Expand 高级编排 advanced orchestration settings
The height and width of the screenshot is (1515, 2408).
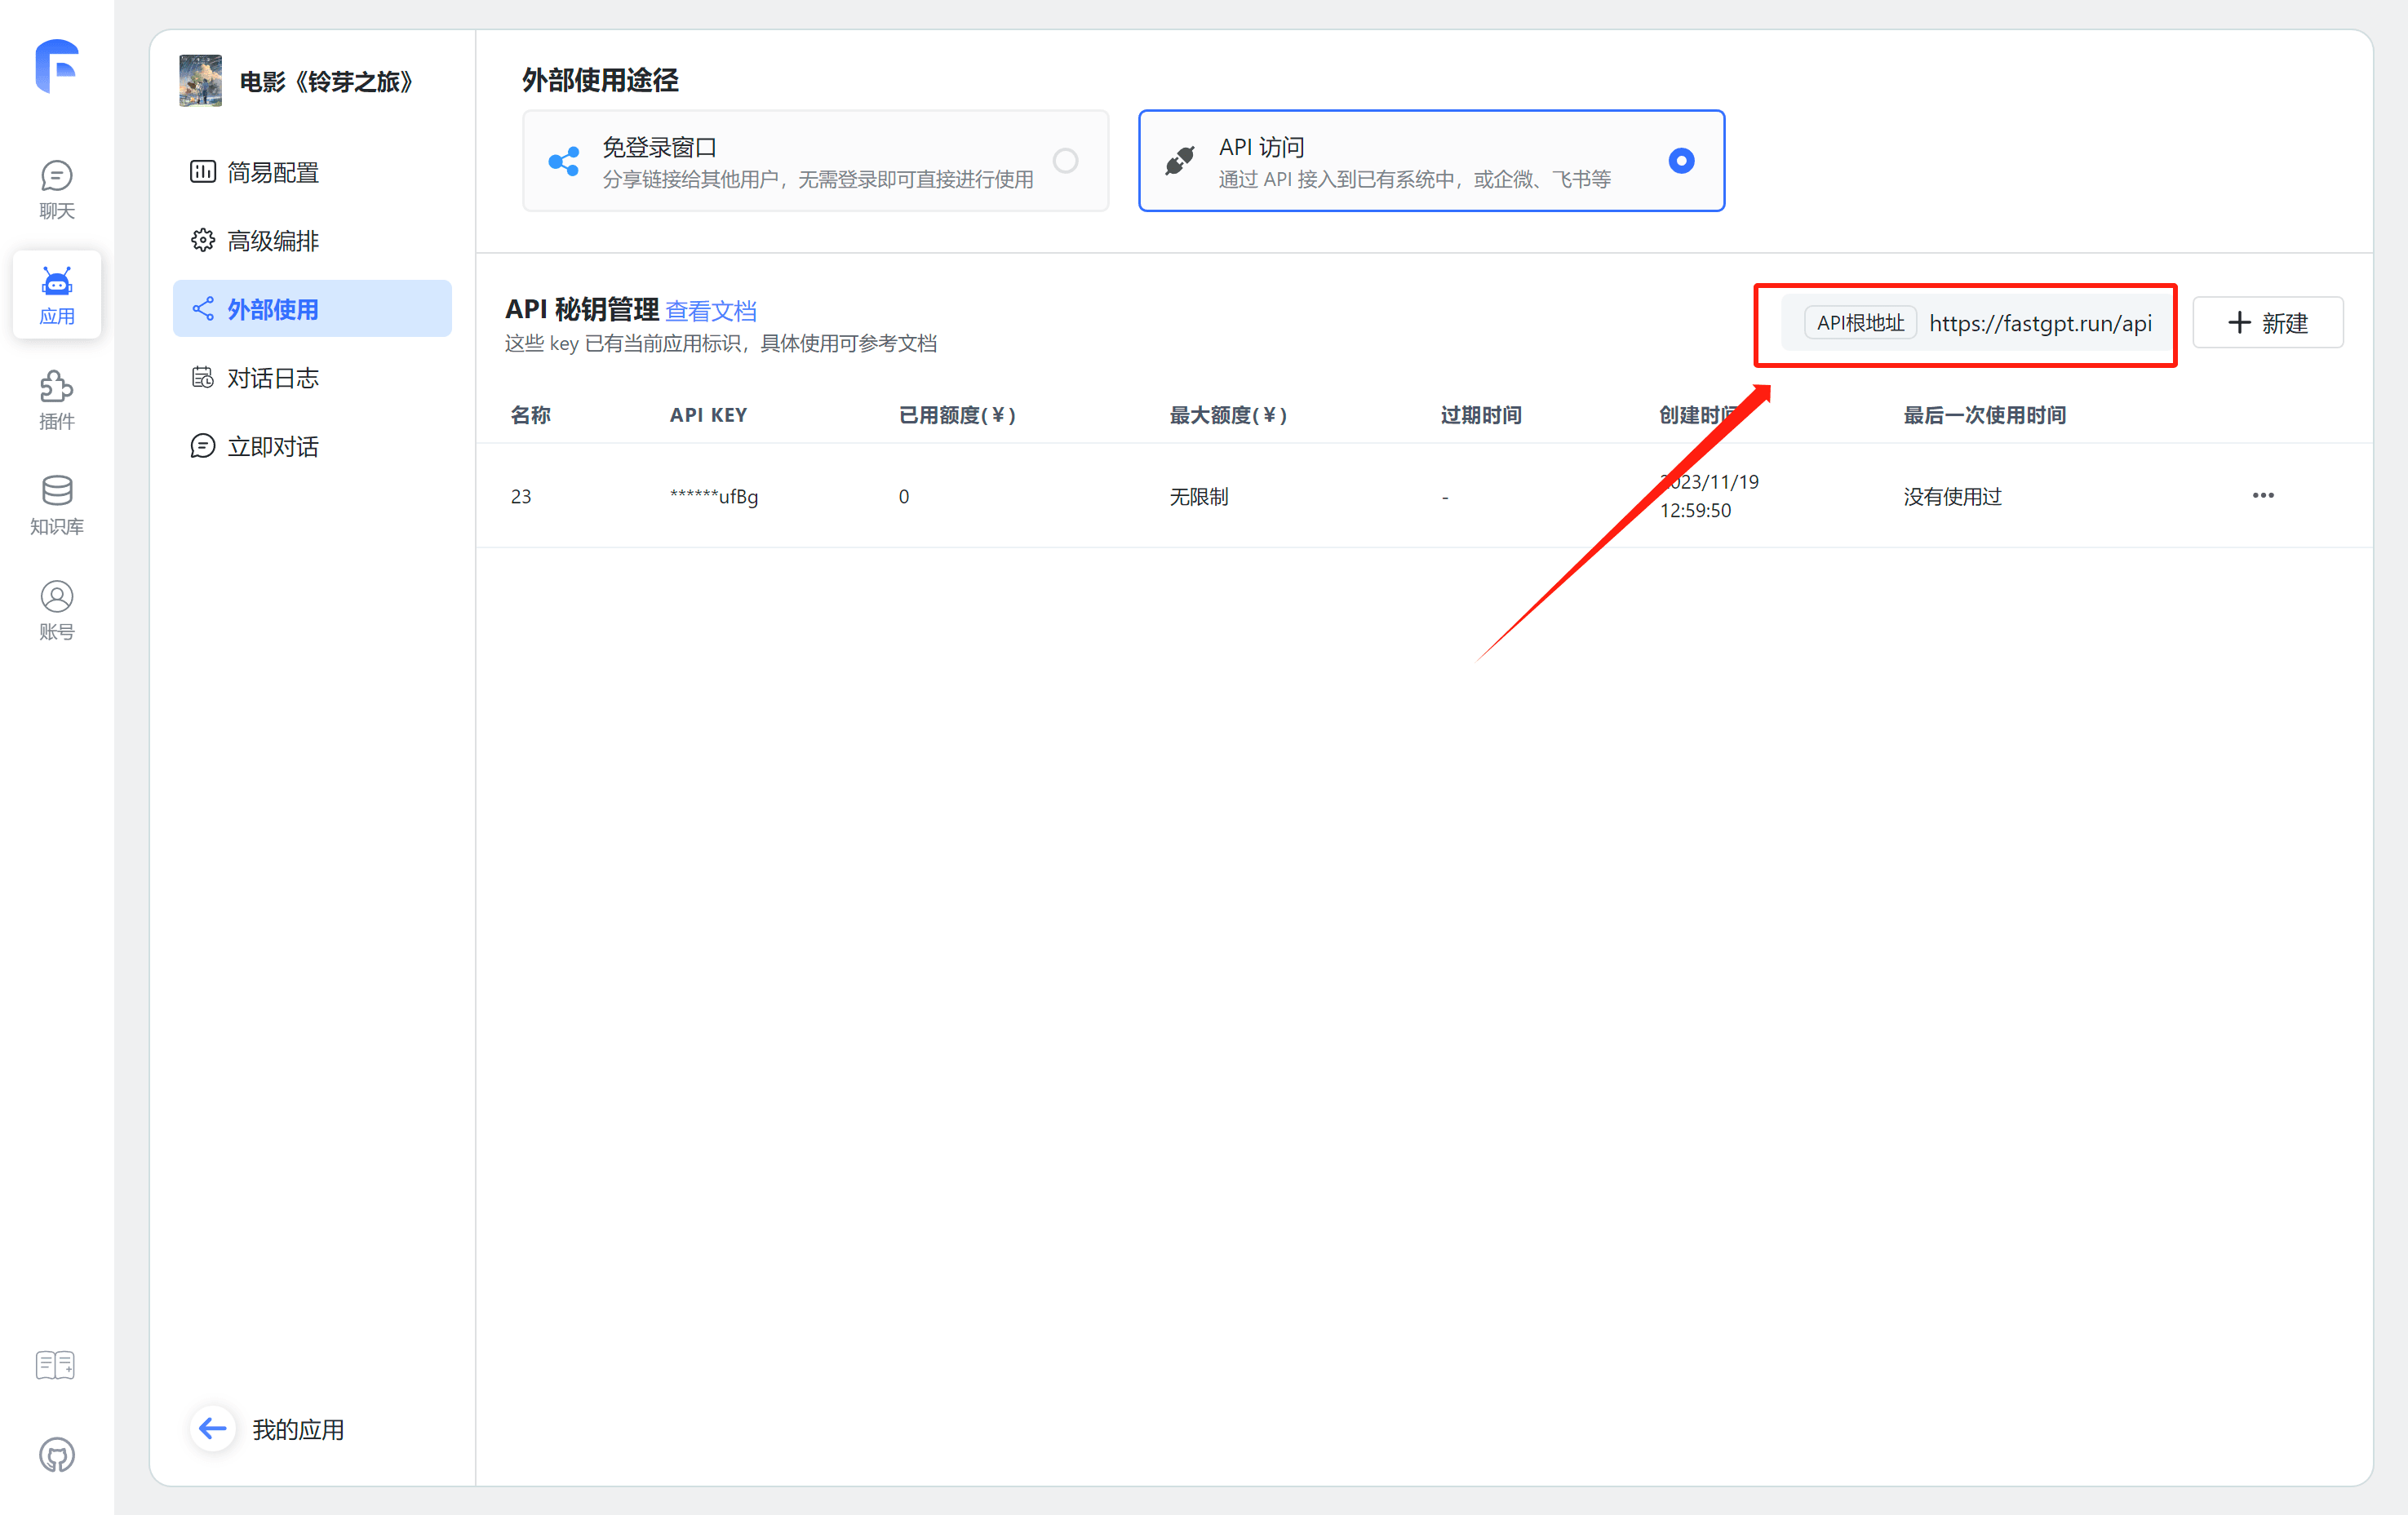tap(272, 239)
